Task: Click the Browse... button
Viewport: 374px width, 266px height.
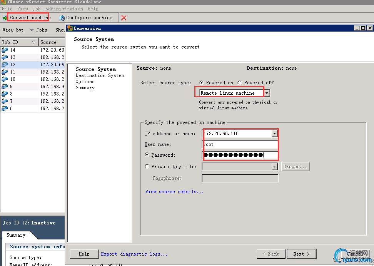Action: (x=296, y=167)
